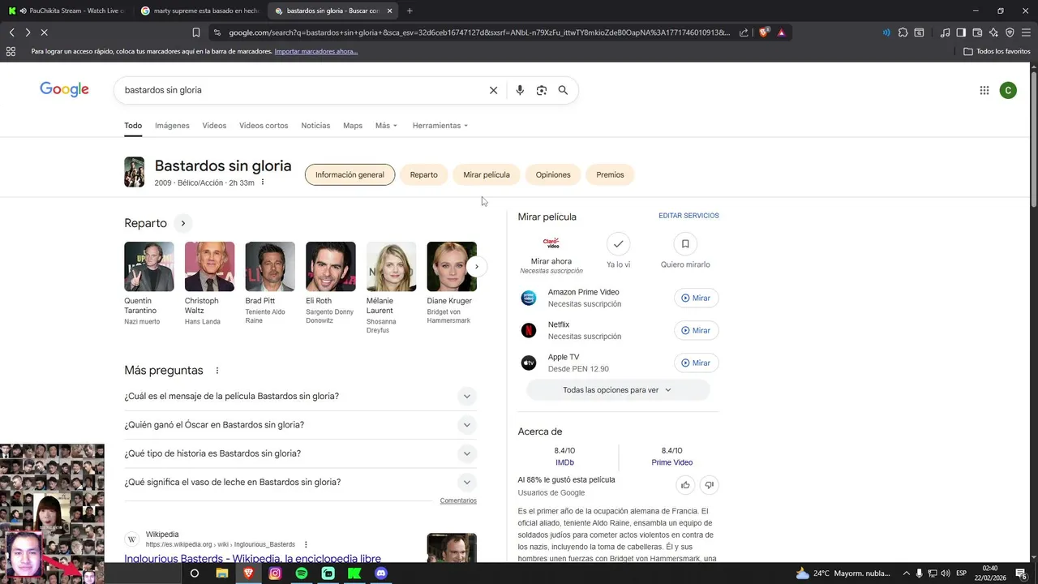Image resolution: width=1038 pixels, height=584 pixels.
Task: Stop loading the current page
Action: point(44,32)
